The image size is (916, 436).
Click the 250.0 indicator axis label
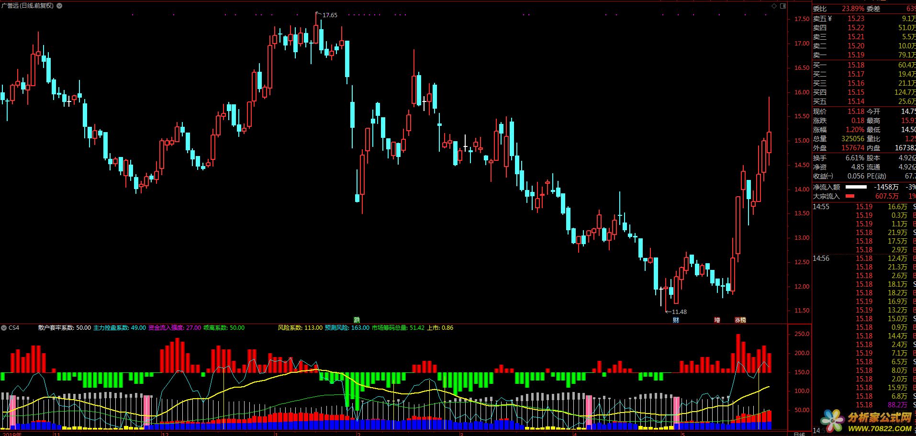[x=802, y=334]
